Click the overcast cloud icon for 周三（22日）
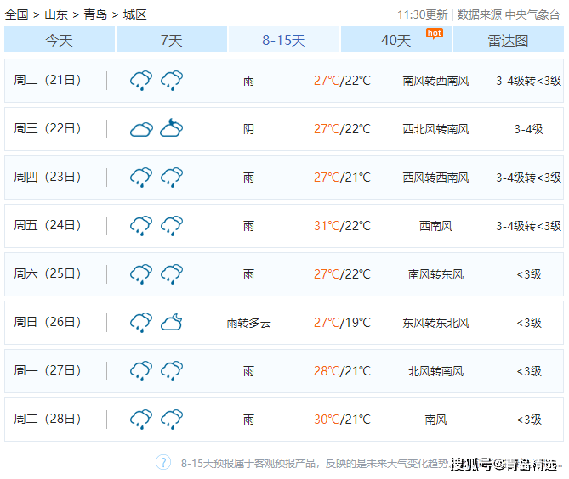Screen dimensions: 569x479 (x=141, y=129)
